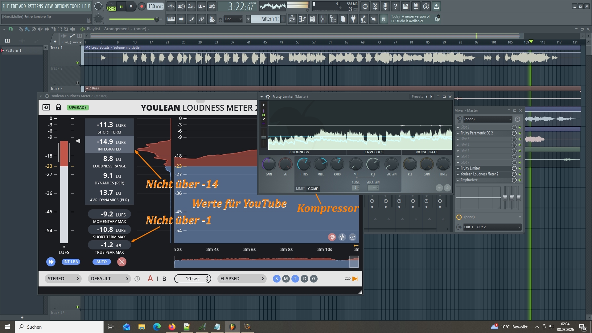The image size is (592, 333).
Task: Click the red speaker icon in Youlean graph
Action: click(332, 237)
